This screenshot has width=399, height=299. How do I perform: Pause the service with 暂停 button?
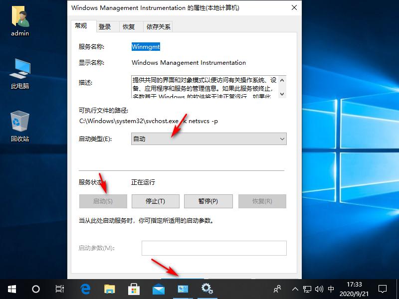(208, 201)
